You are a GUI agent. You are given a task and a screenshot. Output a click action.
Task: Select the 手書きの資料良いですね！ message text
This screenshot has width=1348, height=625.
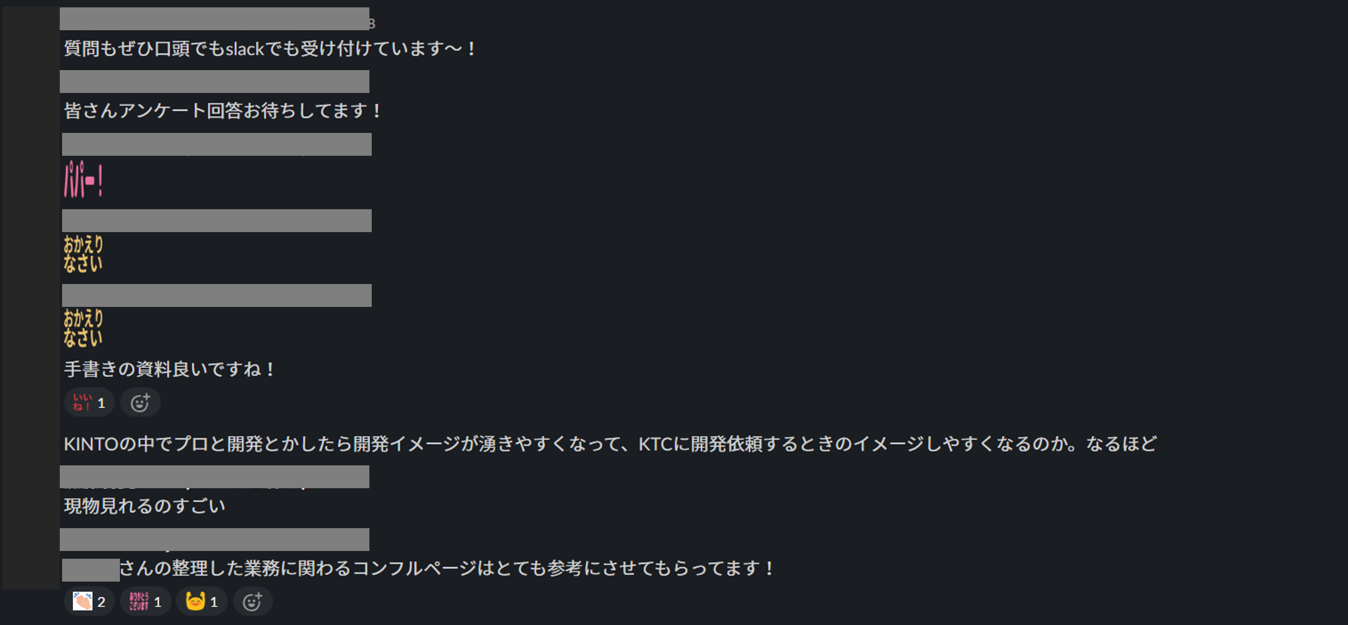point(170,368)
